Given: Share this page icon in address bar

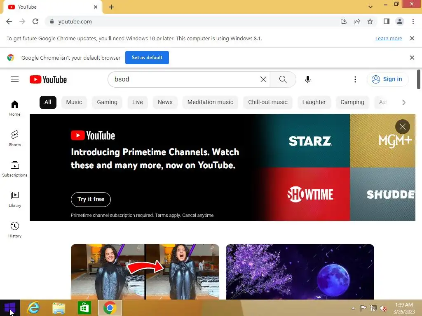Looking at the screenshot, I should (x=357, y=21).
